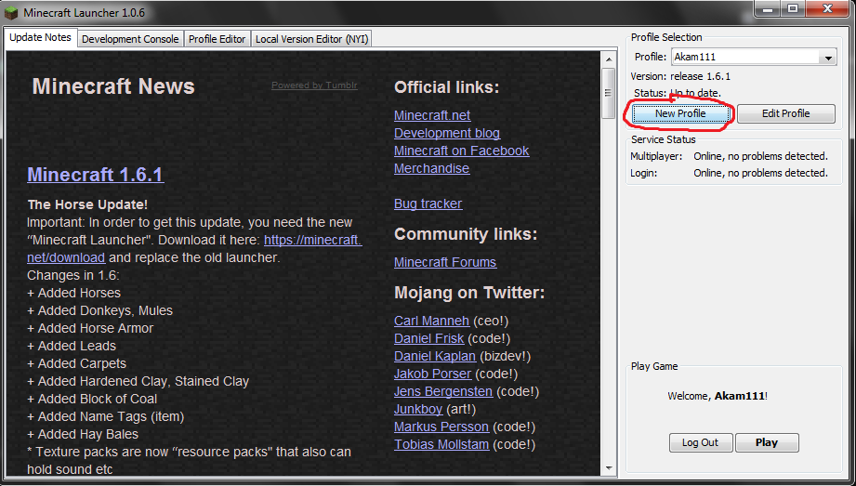
Task: Open Jens Bergensten's Twitter link
Action: point(443,391)
